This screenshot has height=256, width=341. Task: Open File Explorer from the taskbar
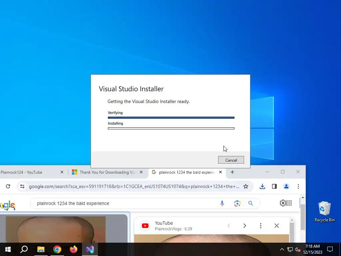tap(41, 249)
